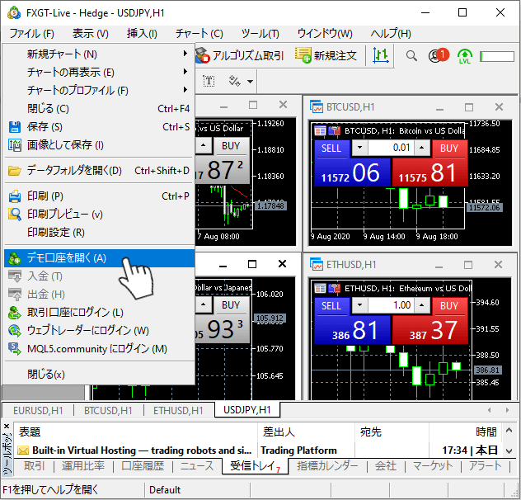Click the 出金 (H) withdrawal icon

pyautogui.click(x=15, y=295)
